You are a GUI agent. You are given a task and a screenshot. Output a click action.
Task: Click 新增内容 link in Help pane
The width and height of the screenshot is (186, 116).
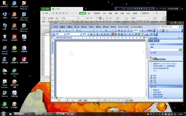(156, 90)
